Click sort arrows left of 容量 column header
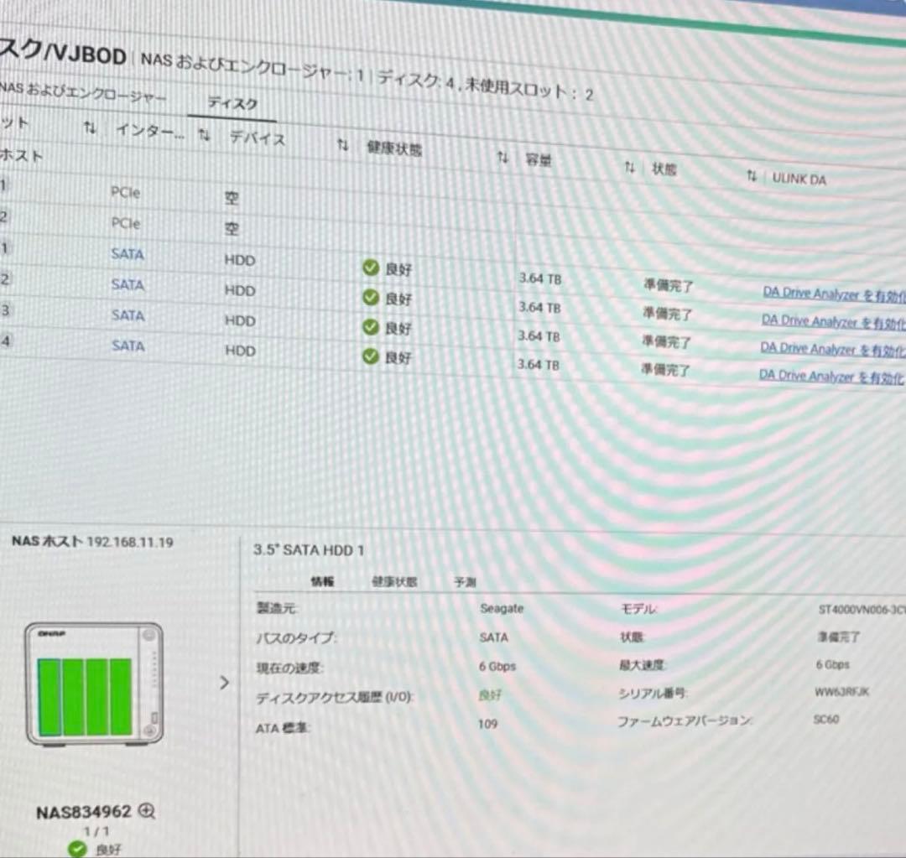This screenshot has width=906, height=858. (502, 157)
